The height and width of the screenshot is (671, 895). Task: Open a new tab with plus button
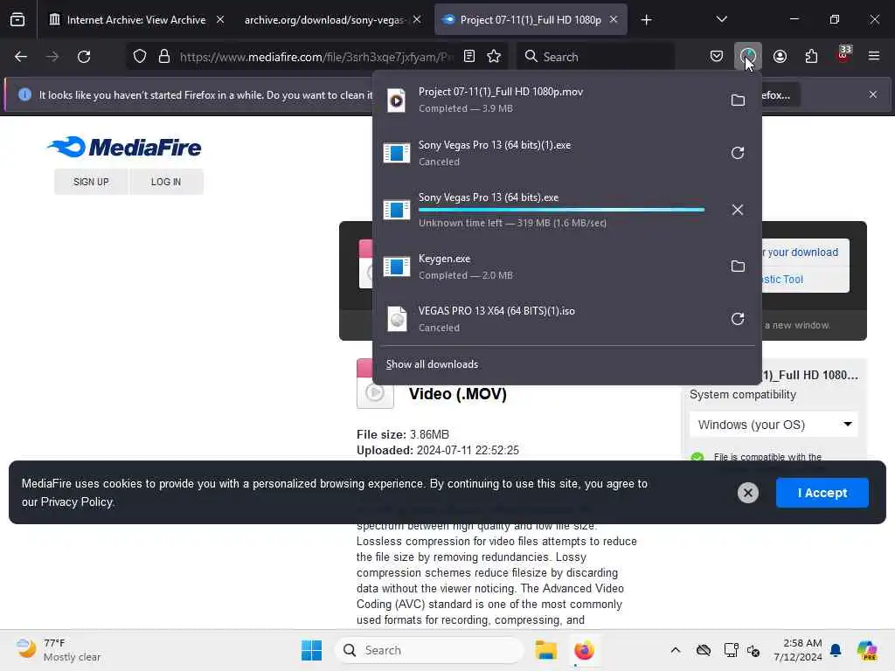[646, 20]
